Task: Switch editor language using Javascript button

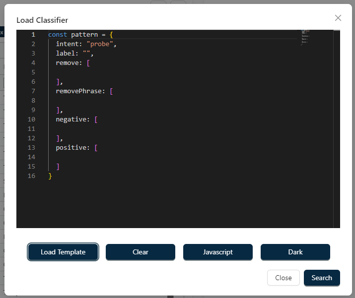Action: pos(218,252)
